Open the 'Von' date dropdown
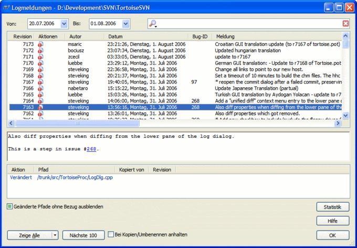 pos(64,24)
